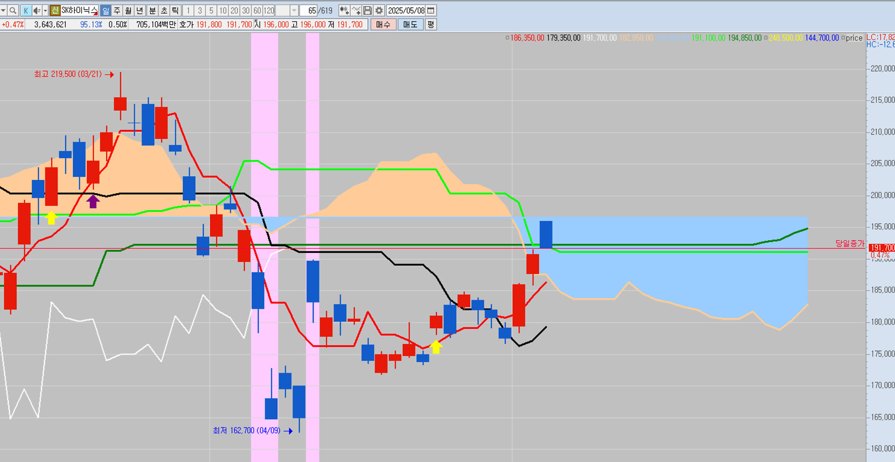This screenshot has width=895, height=462.
Task: Switch to 틱 tick chart period
Action: [x=175, y=10]
